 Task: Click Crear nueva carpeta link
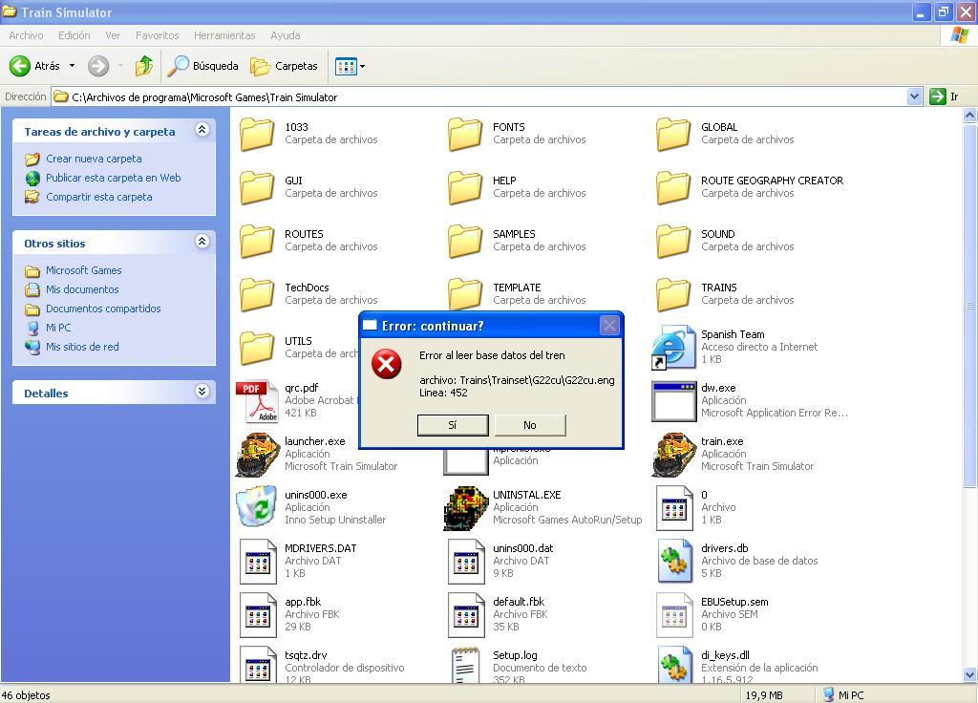(x=94, y=159)
